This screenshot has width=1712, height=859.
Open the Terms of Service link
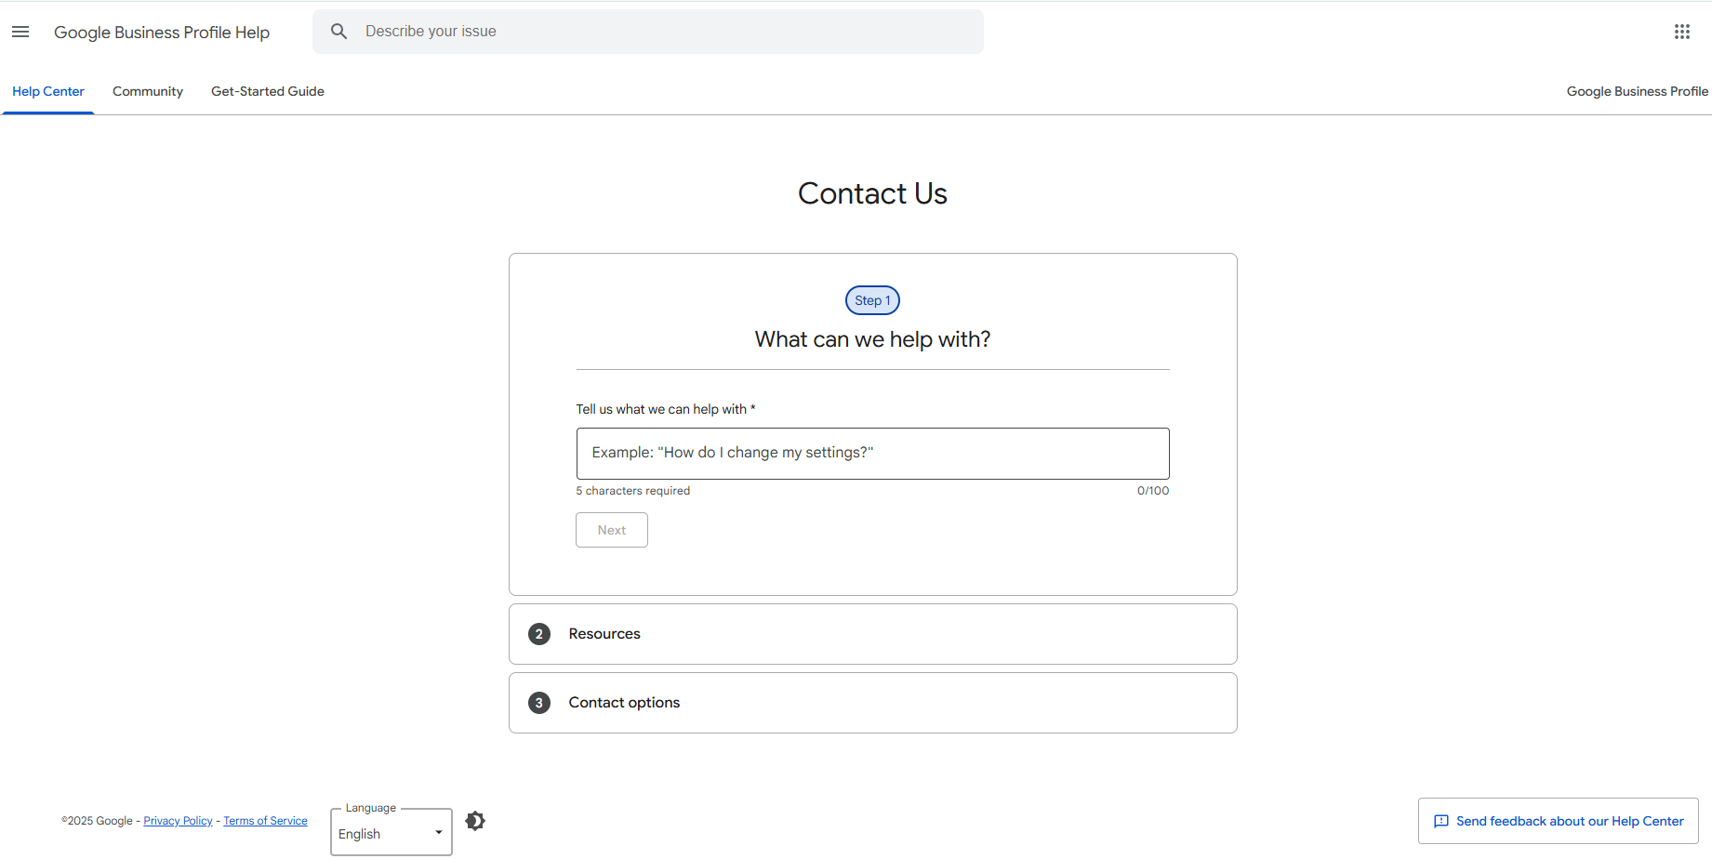pos(265,820)
